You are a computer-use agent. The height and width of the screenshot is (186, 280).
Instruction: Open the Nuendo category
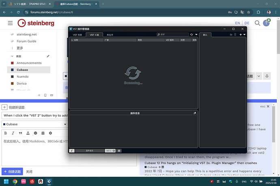point(22,76)
